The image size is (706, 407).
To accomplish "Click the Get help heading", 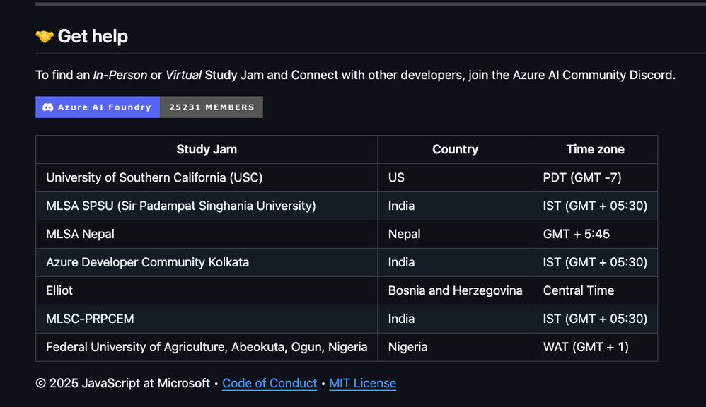I will point(93,36).
